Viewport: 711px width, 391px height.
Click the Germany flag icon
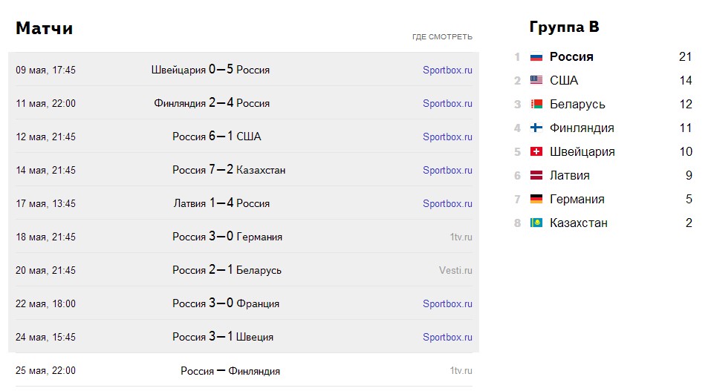pyautogui.click(x=536, y=199)
